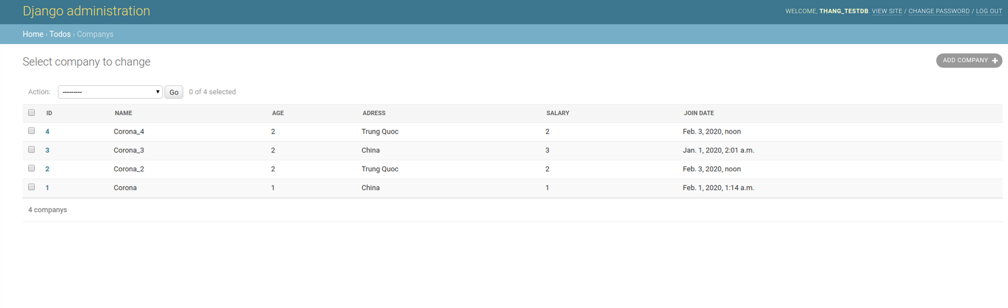Click 'Feb. 3, 2020, noon' in Corona_4 row
The image size is (1008, 308).
coord(712,132)
